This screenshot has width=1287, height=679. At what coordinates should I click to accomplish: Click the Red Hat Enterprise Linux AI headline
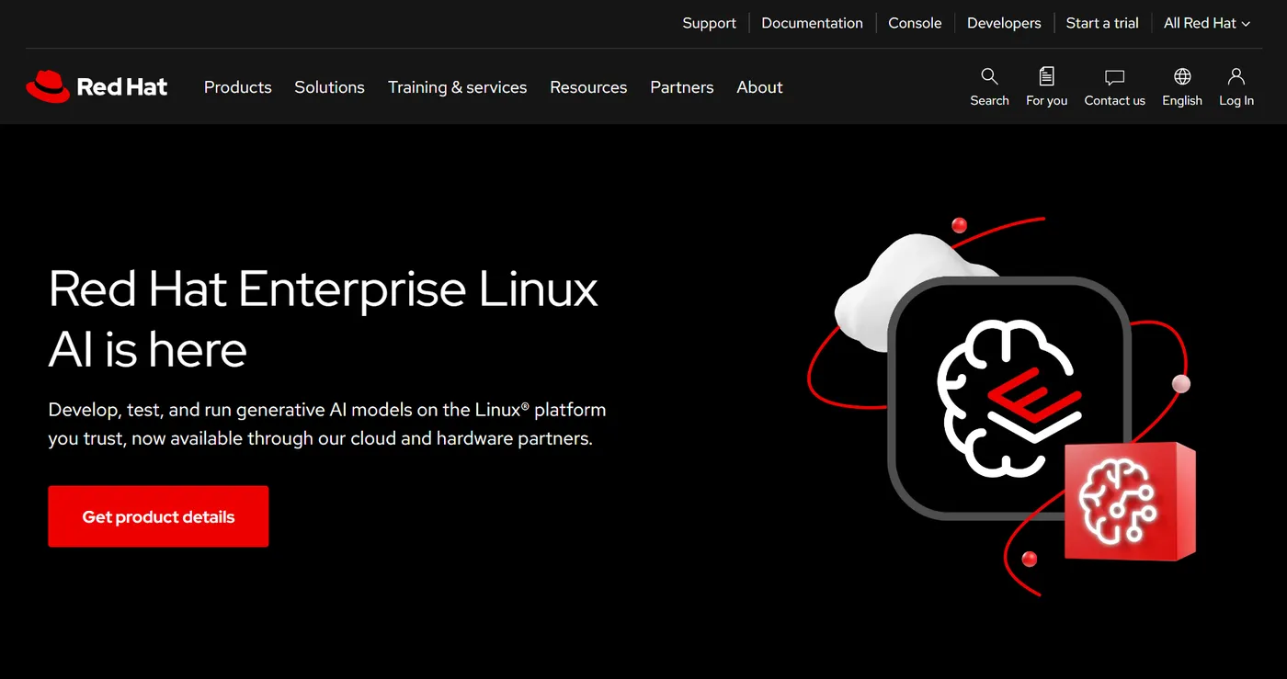(324, 319)
